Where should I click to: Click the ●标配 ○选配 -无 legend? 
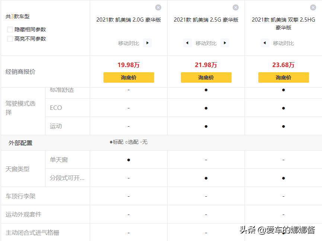tap(128, 142)
